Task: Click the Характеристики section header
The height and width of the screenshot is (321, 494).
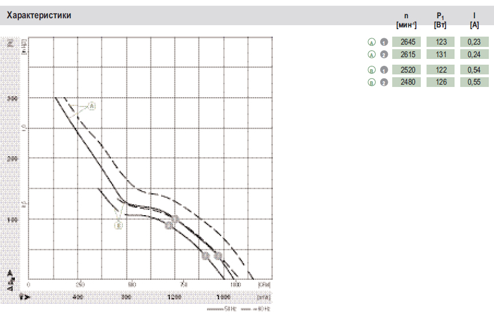Action: 39,15
